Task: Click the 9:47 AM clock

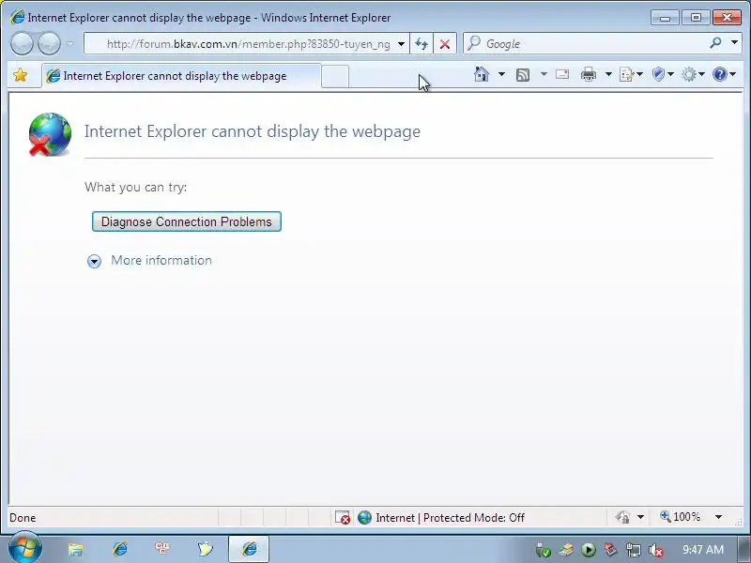Action: coord(702,549)
